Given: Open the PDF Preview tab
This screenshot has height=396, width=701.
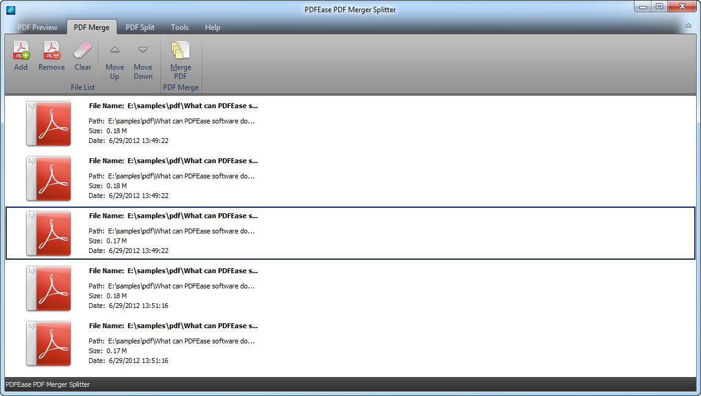Looking at the screenshot, I should [x=38, y=28].
